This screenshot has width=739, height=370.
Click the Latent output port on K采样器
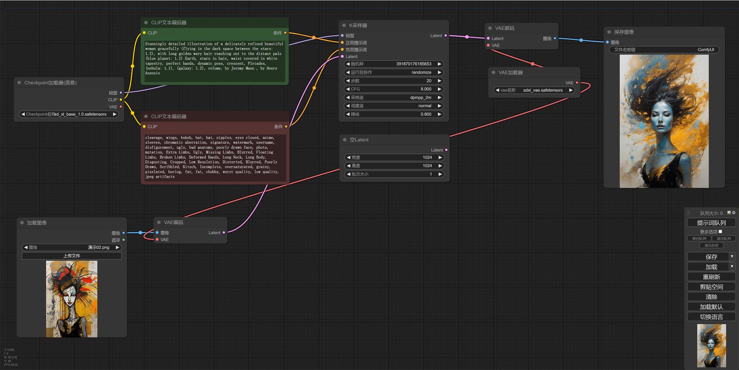446,36
